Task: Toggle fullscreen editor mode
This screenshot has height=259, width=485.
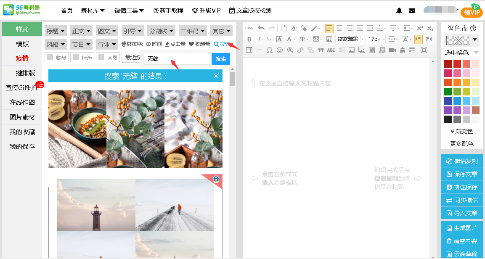Action: pyautogui.click(x=424, y=50)
